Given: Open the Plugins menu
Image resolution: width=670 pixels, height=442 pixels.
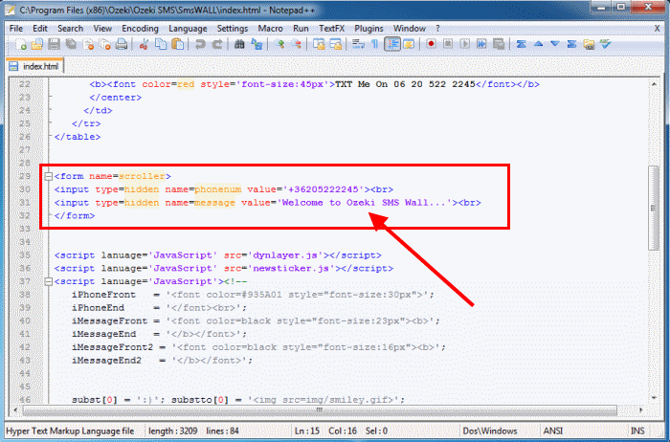Looking at the screenshot, I should pos(368,29).
